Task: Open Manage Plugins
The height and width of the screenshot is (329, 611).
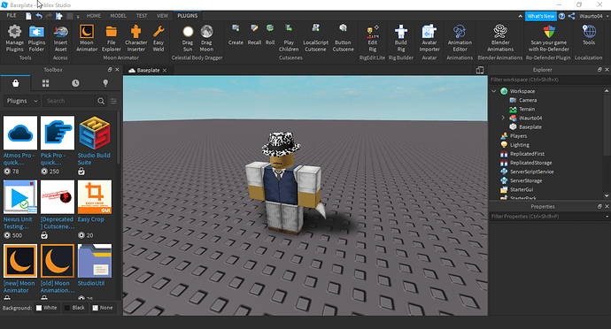Action: pos(14,38)
